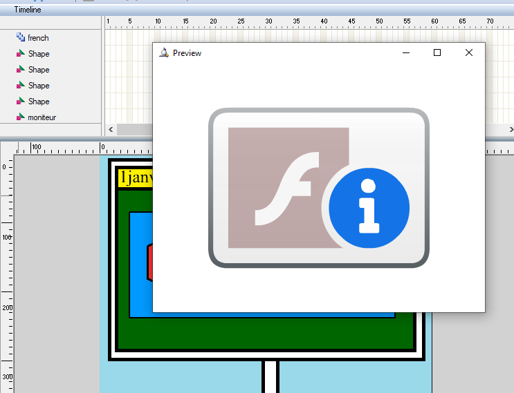Click the french layer's sprite icon

21,37
